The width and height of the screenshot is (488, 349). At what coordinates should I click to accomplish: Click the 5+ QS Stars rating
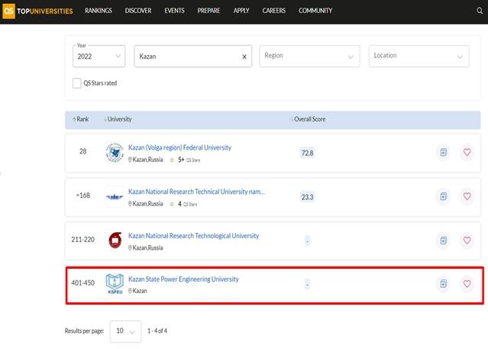pyautogui.click(x=185, y=160)
